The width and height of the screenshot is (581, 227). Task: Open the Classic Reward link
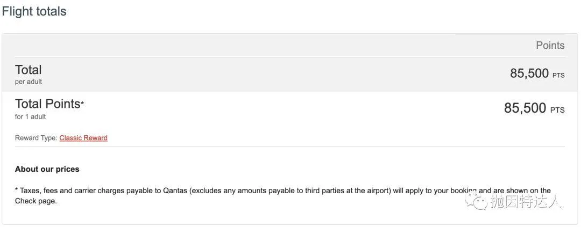[x=83, y=138]
